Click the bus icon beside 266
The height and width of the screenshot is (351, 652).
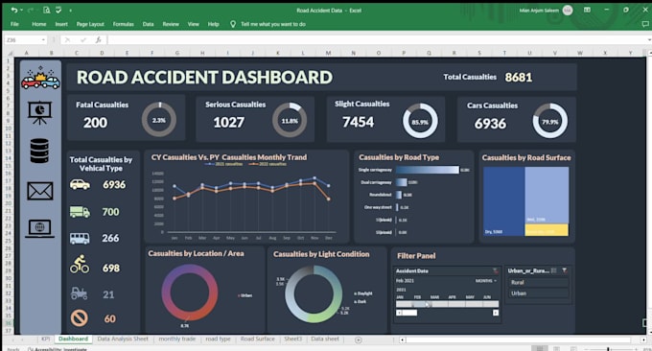80,238
